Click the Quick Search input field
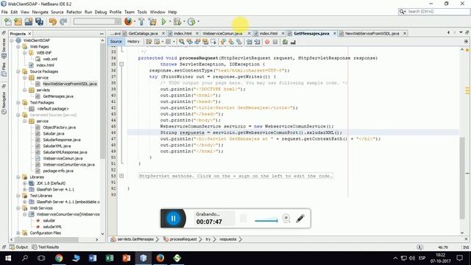The height and width of the screenshot is (265, 471). pos(437,12)
